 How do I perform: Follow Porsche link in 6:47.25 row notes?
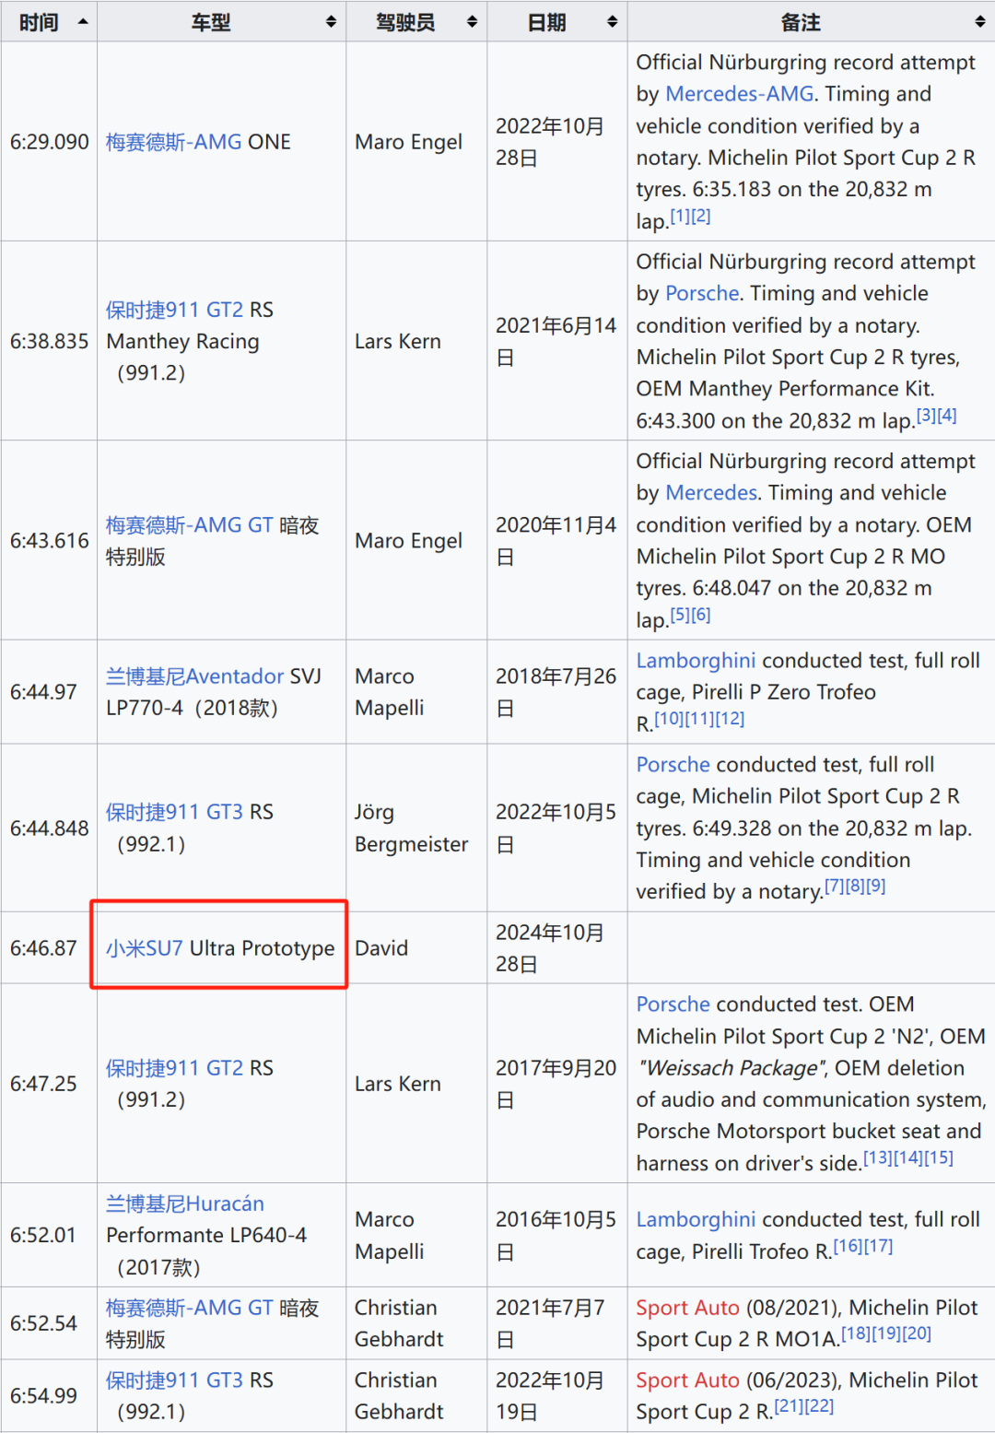pos(673,1004)
